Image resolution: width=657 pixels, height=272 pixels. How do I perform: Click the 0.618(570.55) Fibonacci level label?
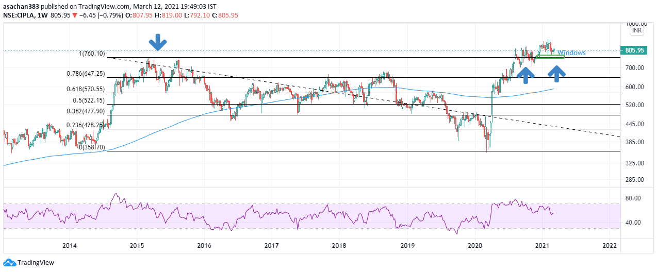(x=86, y=89)
